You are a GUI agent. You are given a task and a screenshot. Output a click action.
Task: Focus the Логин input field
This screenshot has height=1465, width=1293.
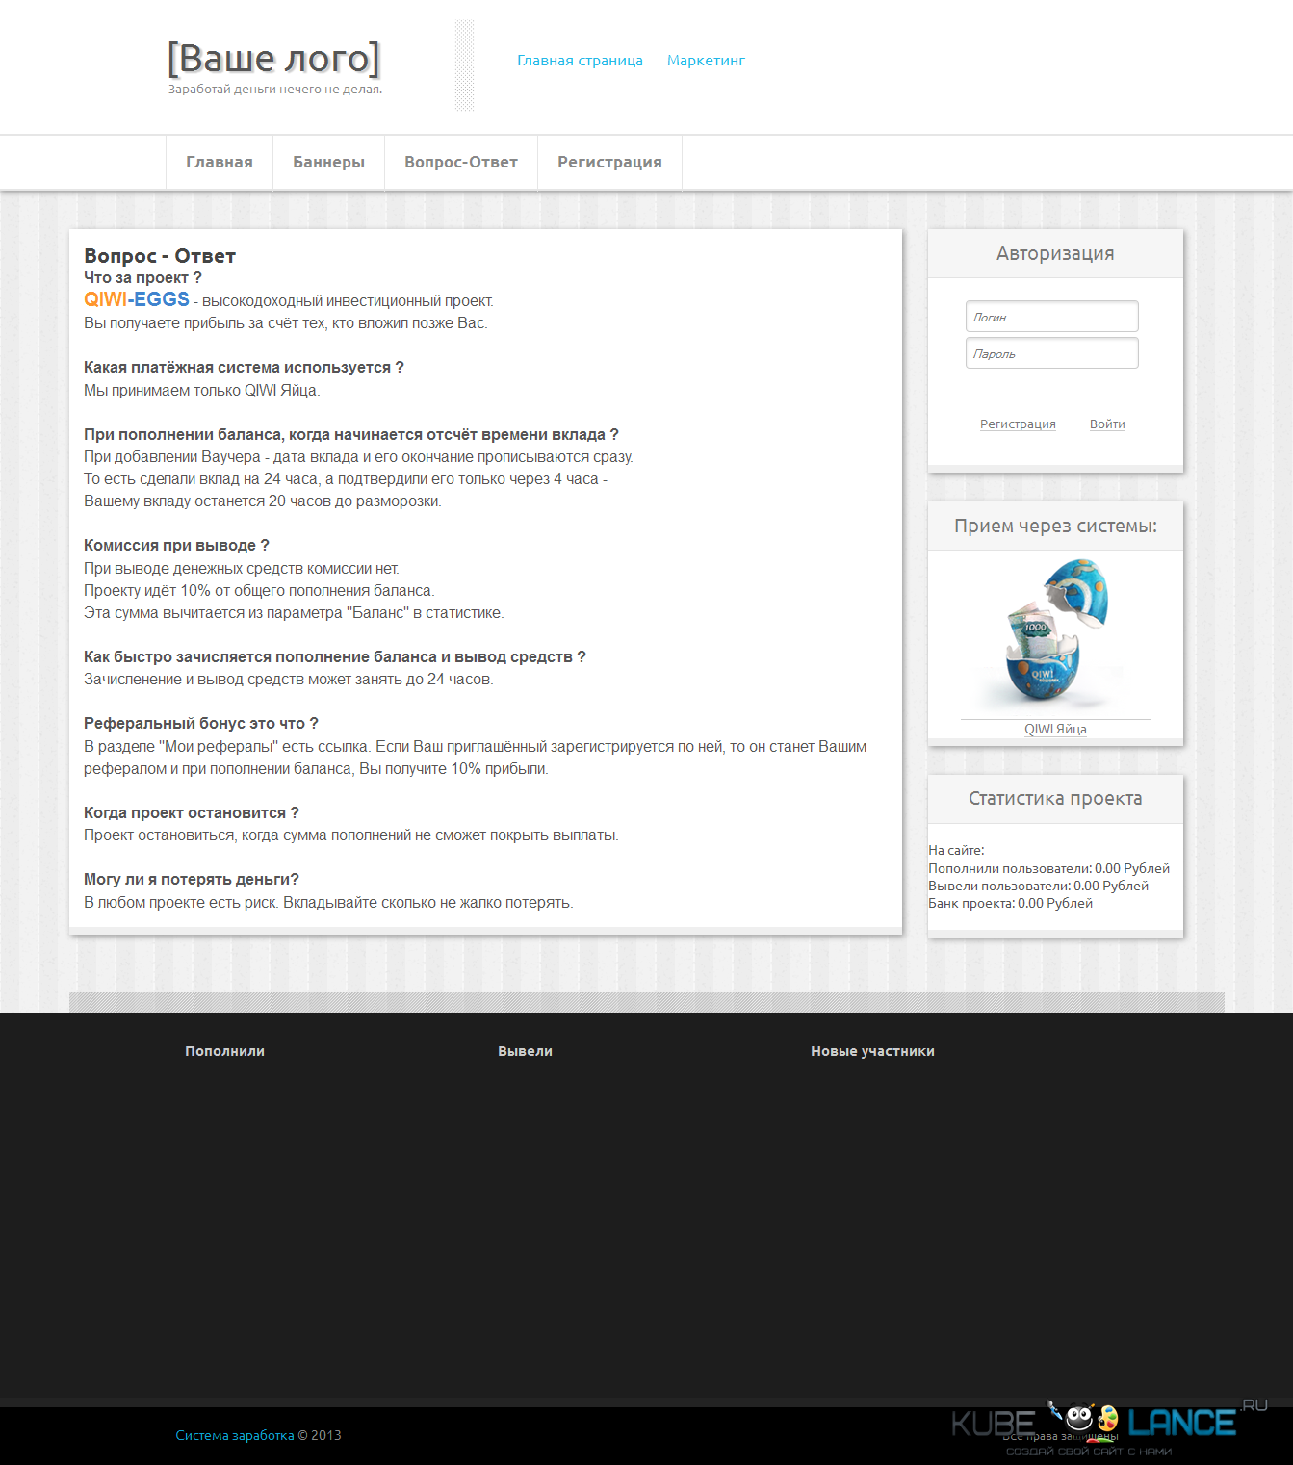(1052, 317)
